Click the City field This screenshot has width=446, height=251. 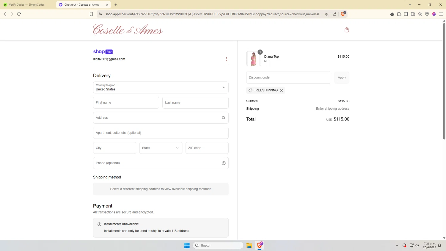[114, 148]
